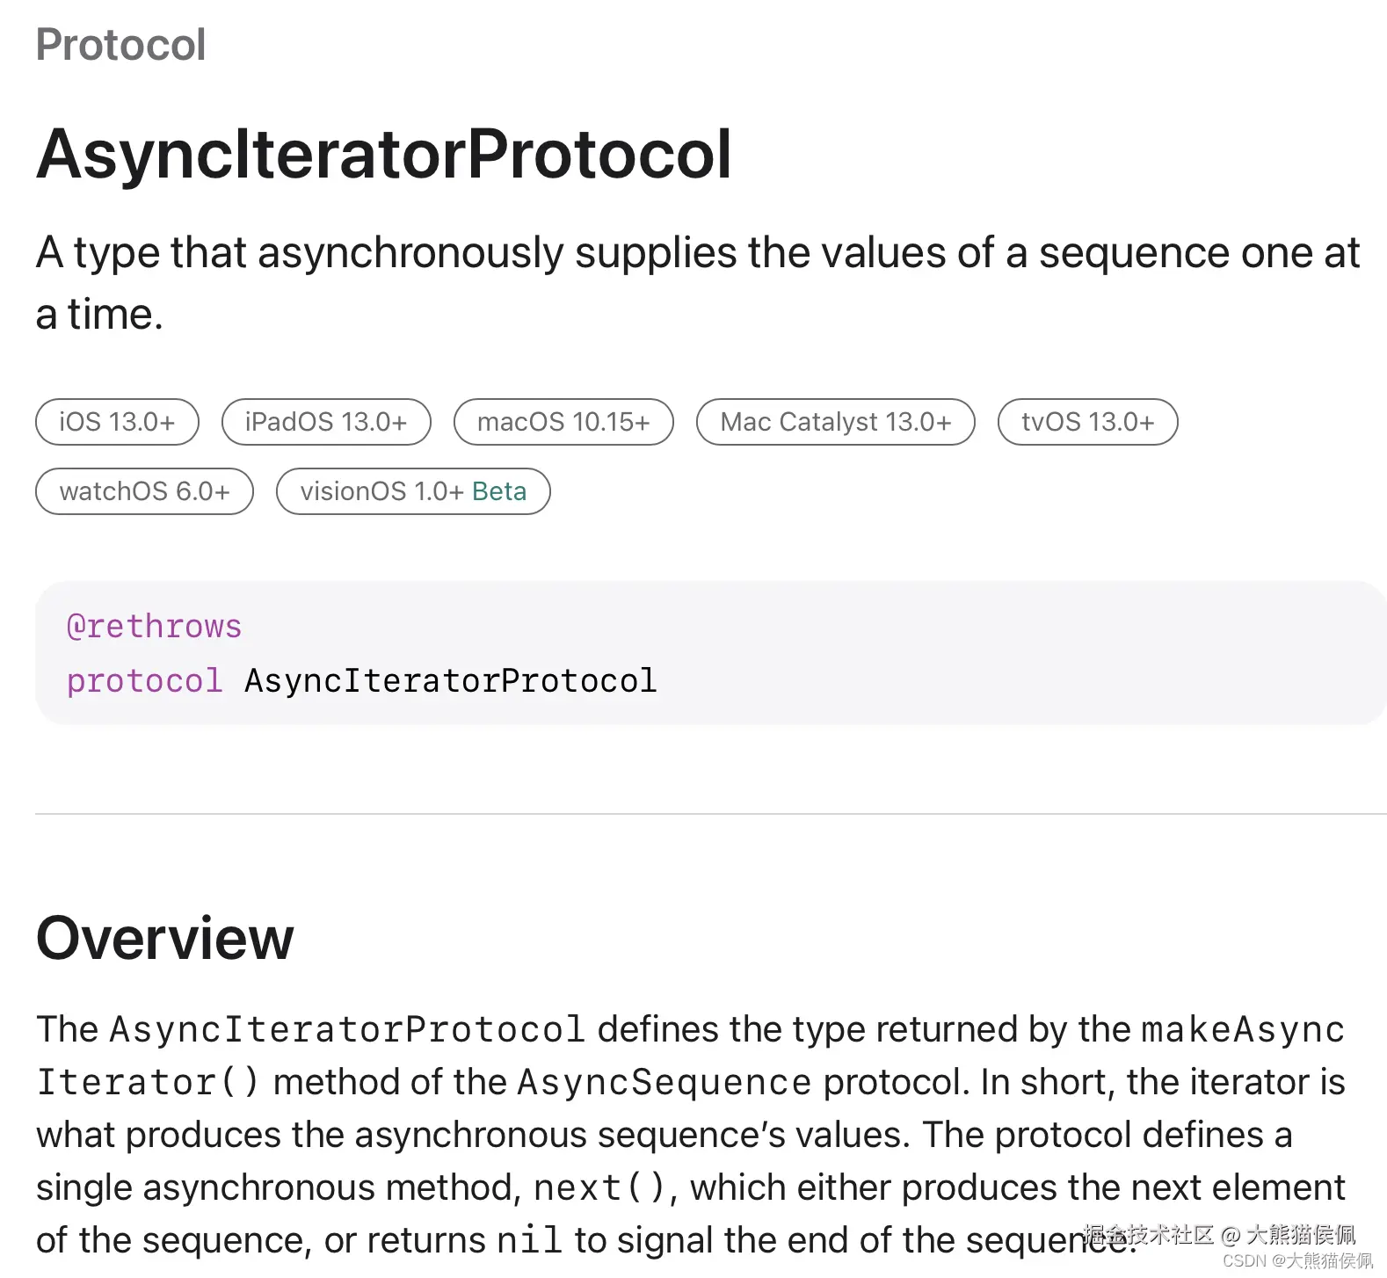Click inline AsyncIteratorProtocol code in overview
The width and height of the screenshot is (1387, 1278).
pyautogui.click(x=346, y=1029)
